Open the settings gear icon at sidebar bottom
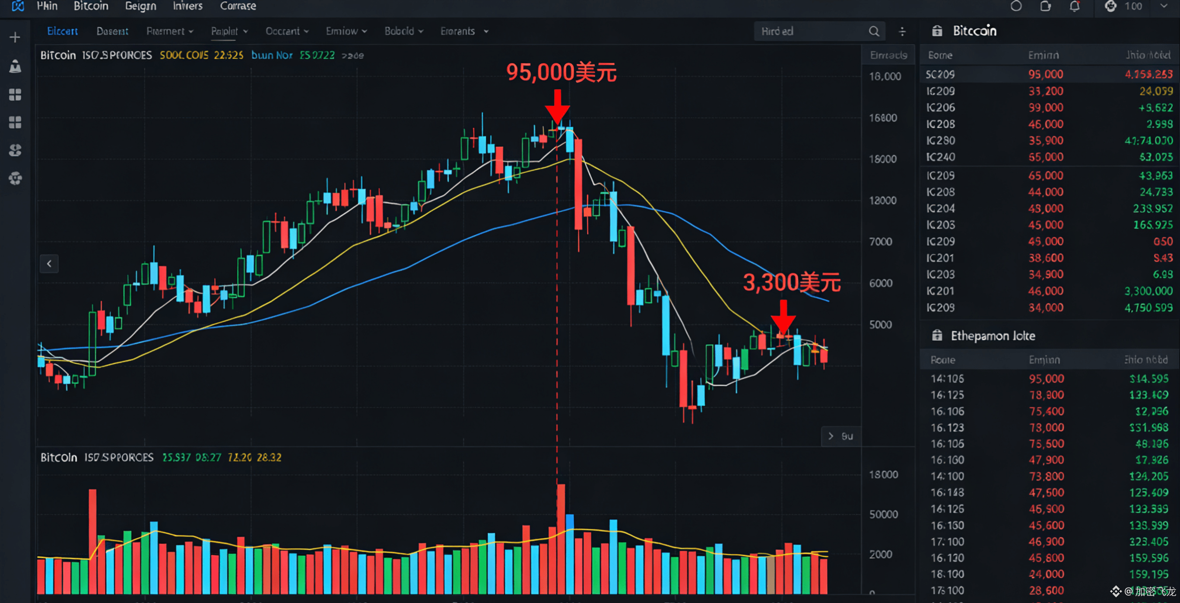Viewport: 1180px width, 603px height. point(14,179)
